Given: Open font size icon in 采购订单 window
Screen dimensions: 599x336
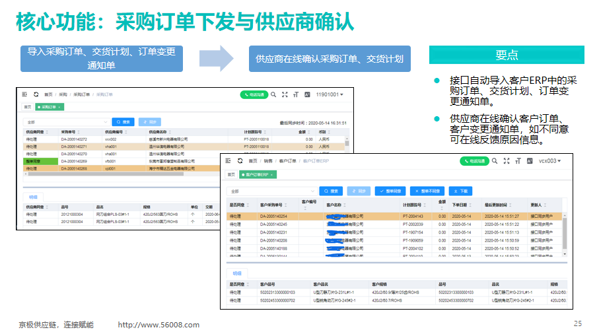Looking at the screenshot, I should [296, 94].
